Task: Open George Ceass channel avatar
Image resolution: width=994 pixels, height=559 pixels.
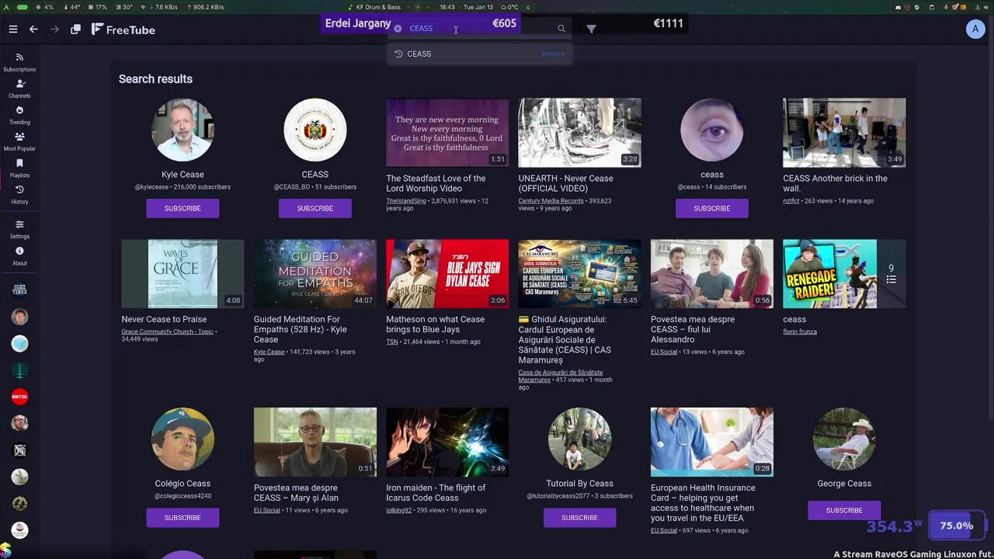Action: point(844,439)
